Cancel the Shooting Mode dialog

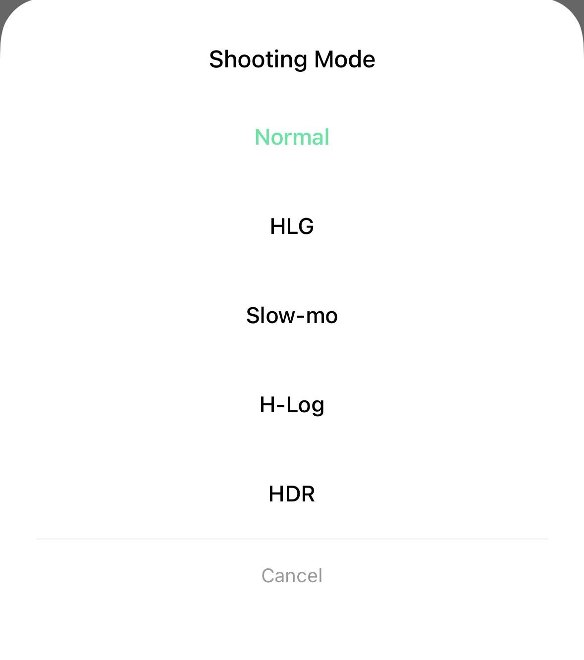(x=292, y=576)
